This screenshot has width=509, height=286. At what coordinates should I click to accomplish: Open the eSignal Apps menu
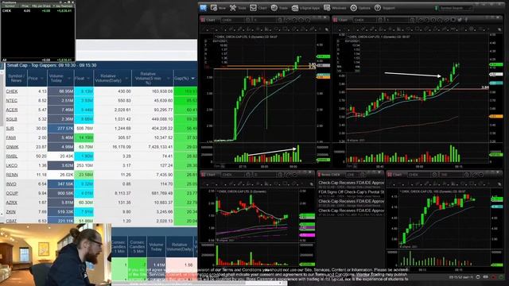(305, 8)
